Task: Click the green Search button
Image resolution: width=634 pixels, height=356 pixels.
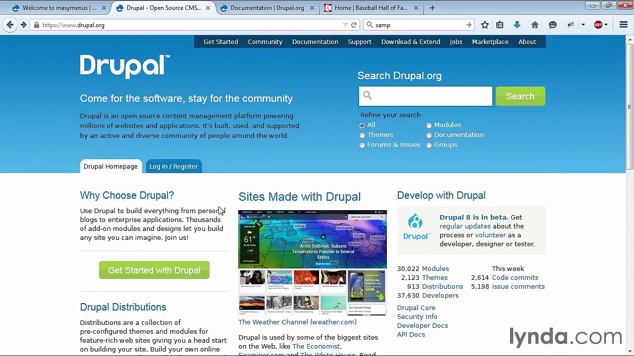Action: pyautogui.click(x=520, y=96)
